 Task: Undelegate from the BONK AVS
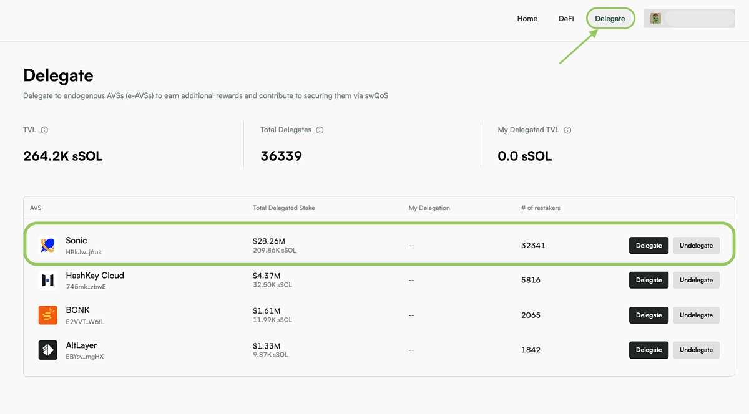(x=696, y=315)
